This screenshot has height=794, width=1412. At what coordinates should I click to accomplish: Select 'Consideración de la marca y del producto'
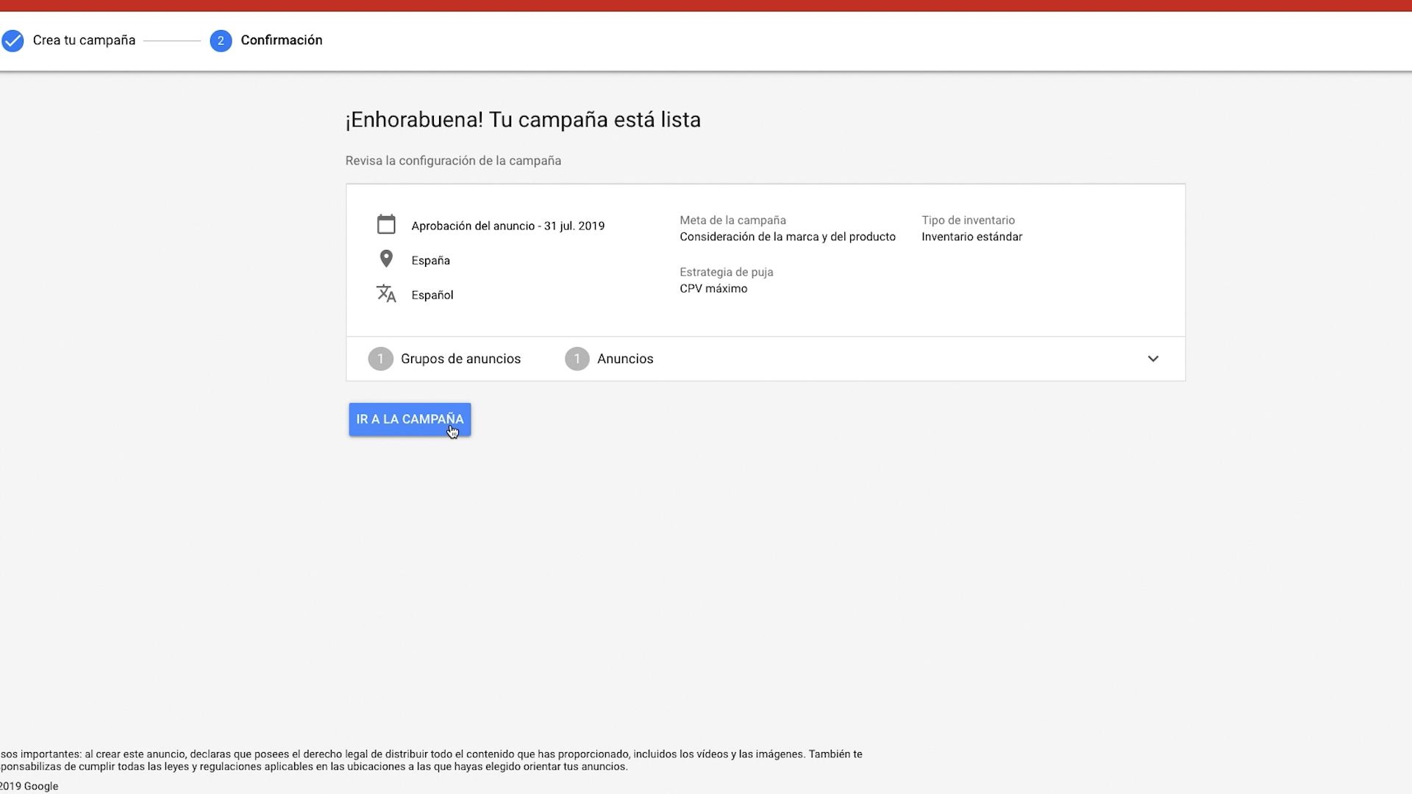click(788, 237)
